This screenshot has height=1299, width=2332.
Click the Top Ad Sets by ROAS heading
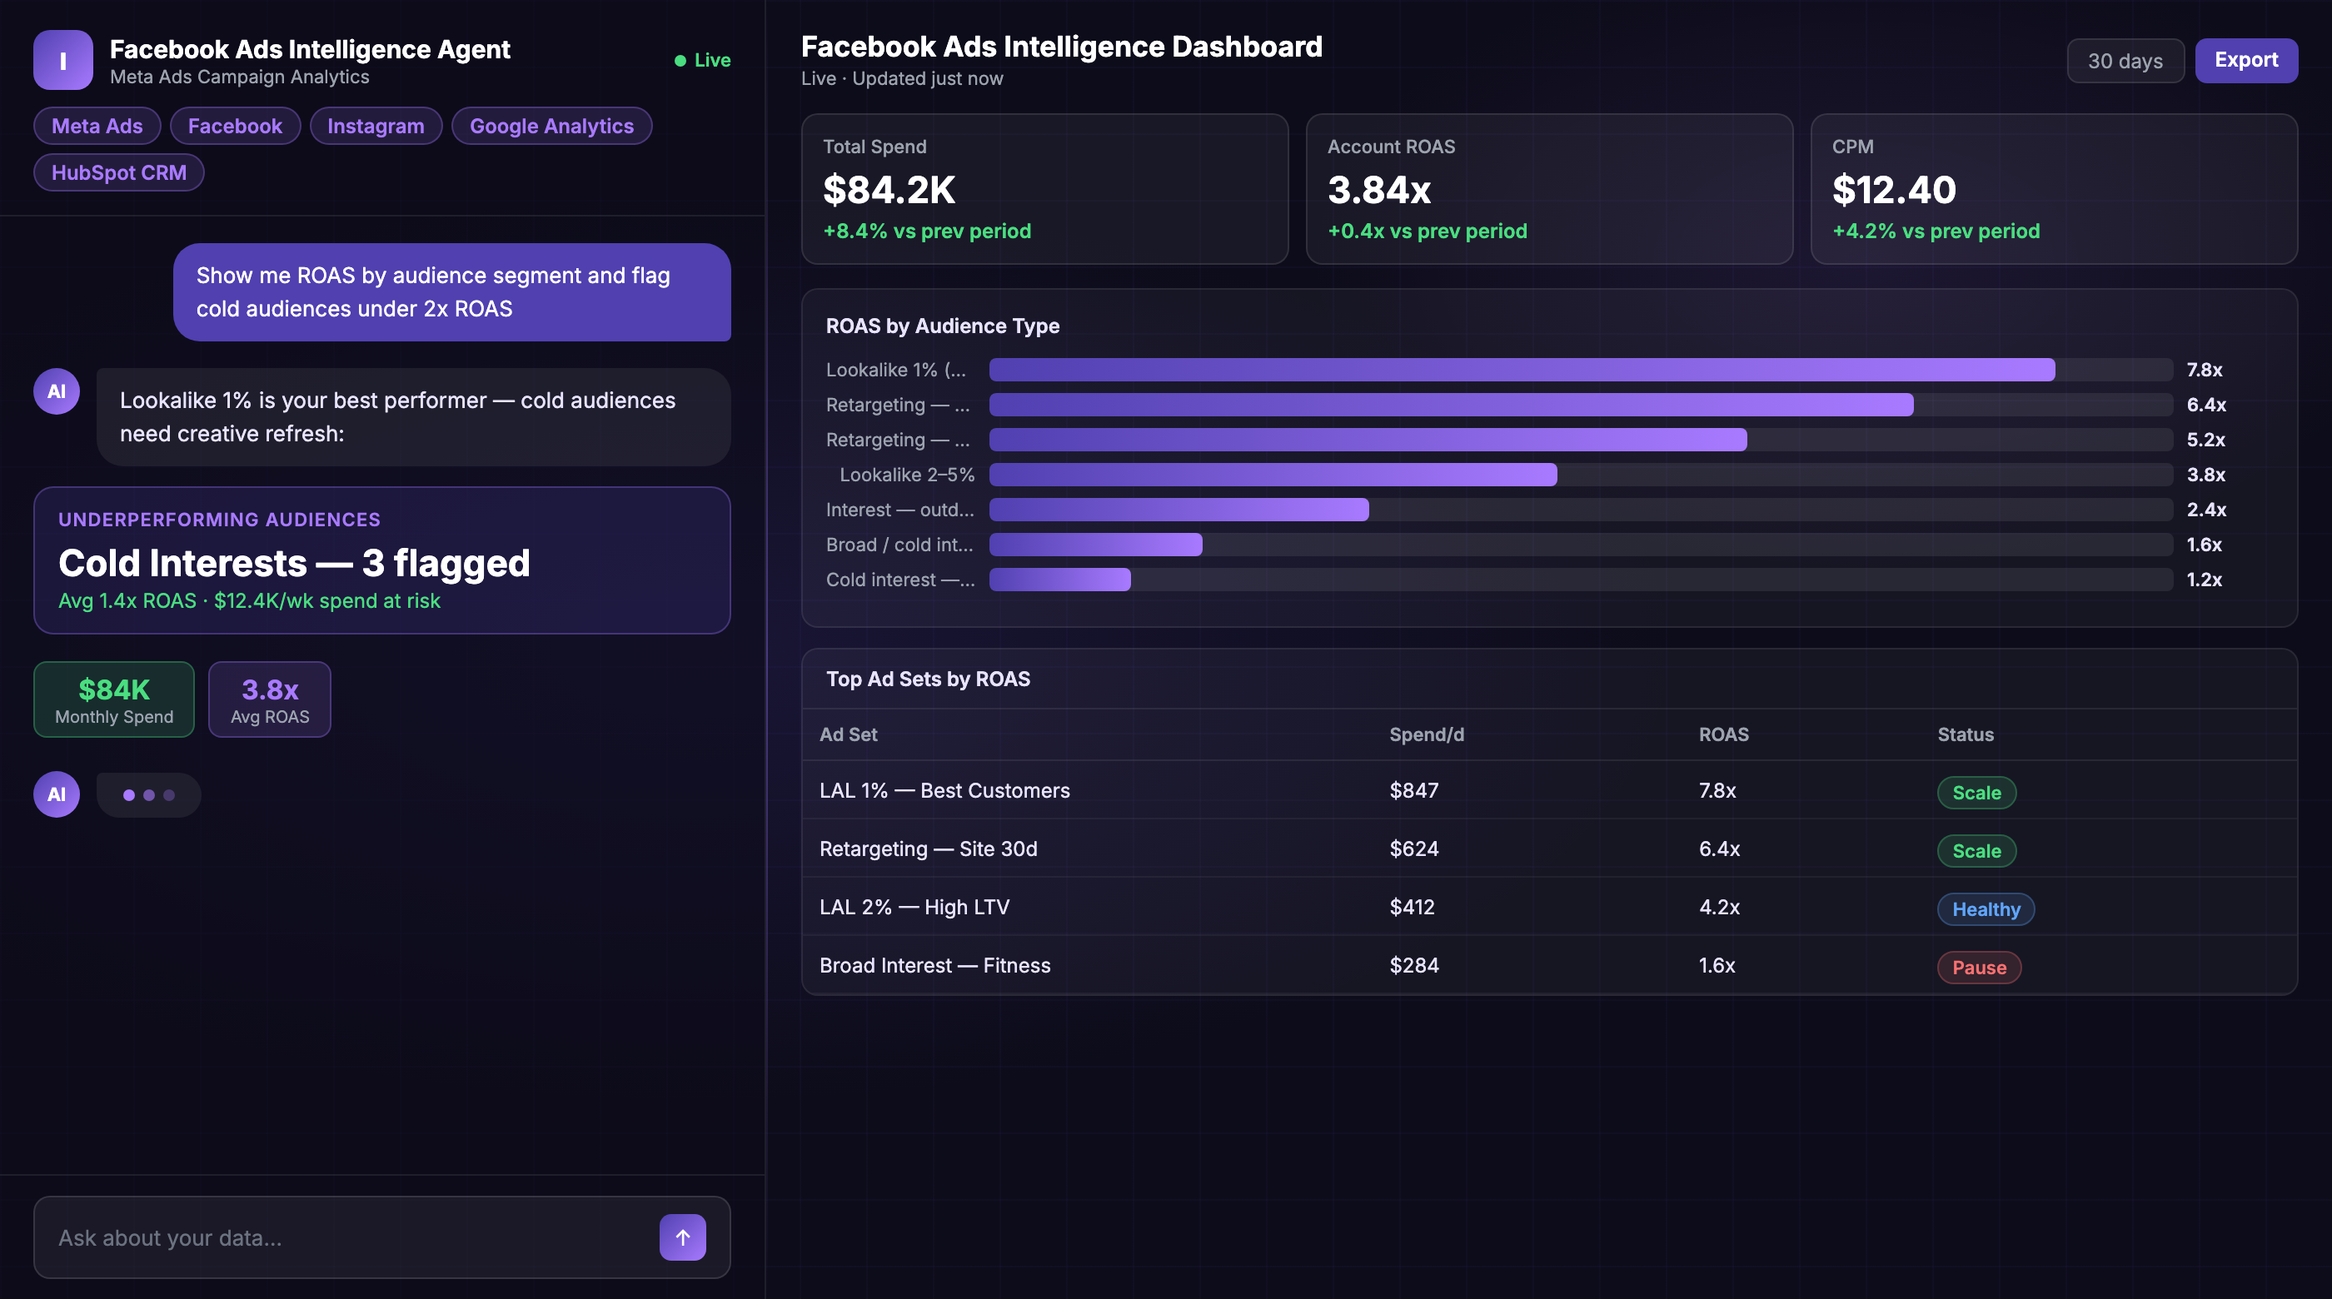928,679
